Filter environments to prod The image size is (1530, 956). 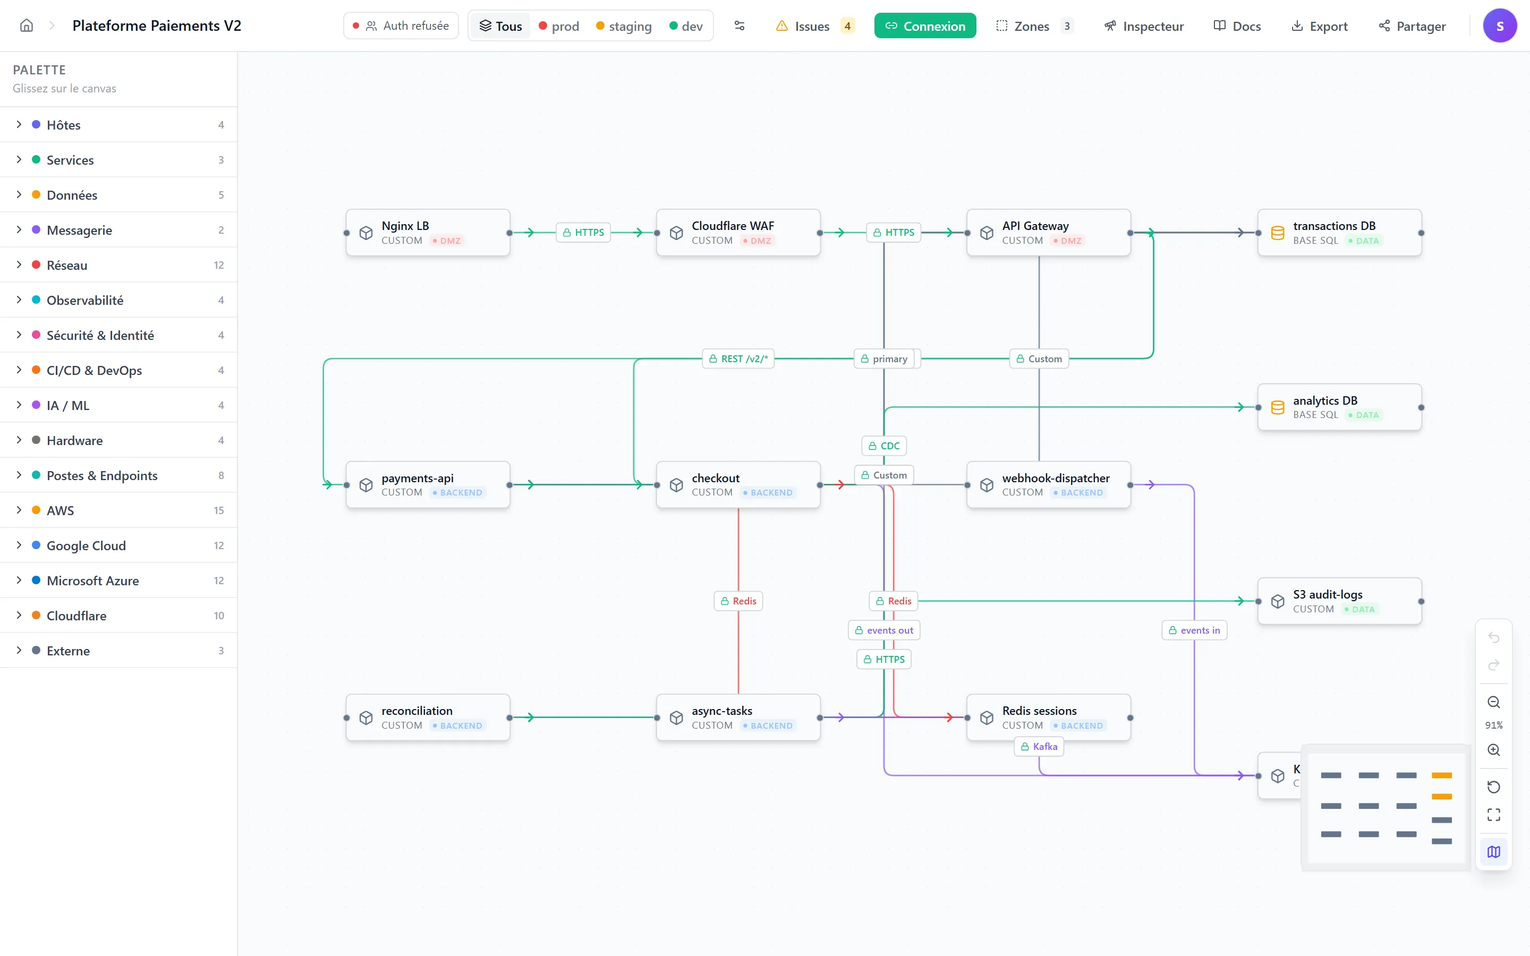tap(559, 26)
